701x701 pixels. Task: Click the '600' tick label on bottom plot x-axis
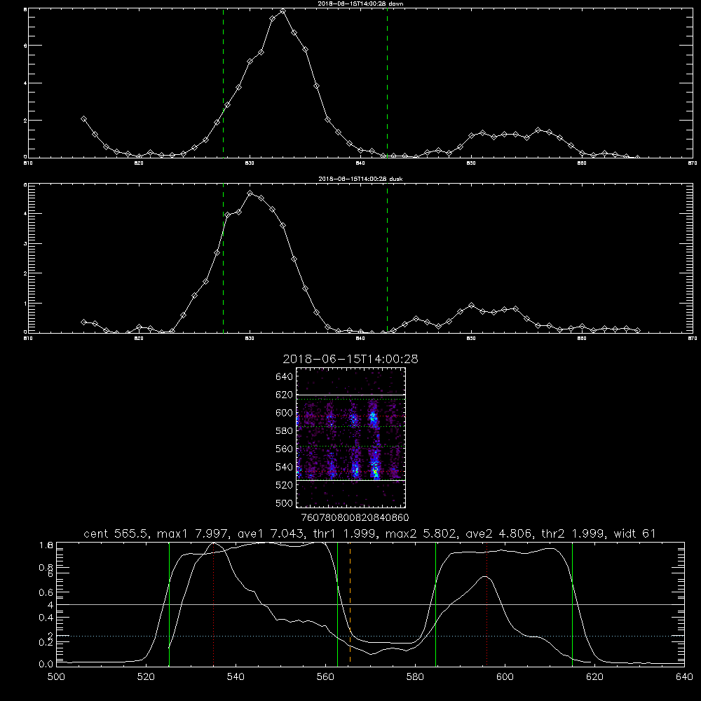pyautogui.click(x=505, y=677)
